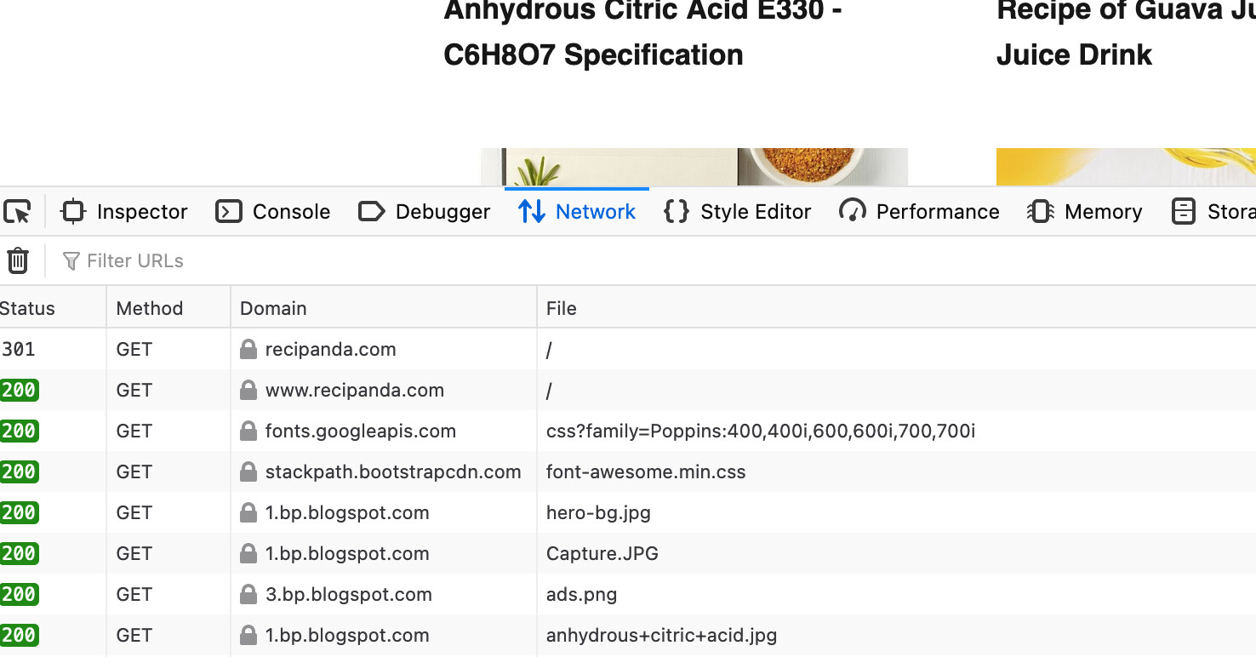Open the Memory tab
The width and height of the screenshot is (1256, 657).
[1085, 212]
